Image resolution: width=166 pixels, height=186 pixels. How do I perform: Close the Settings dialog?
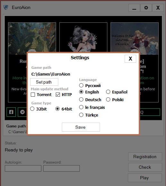(130, 59)
